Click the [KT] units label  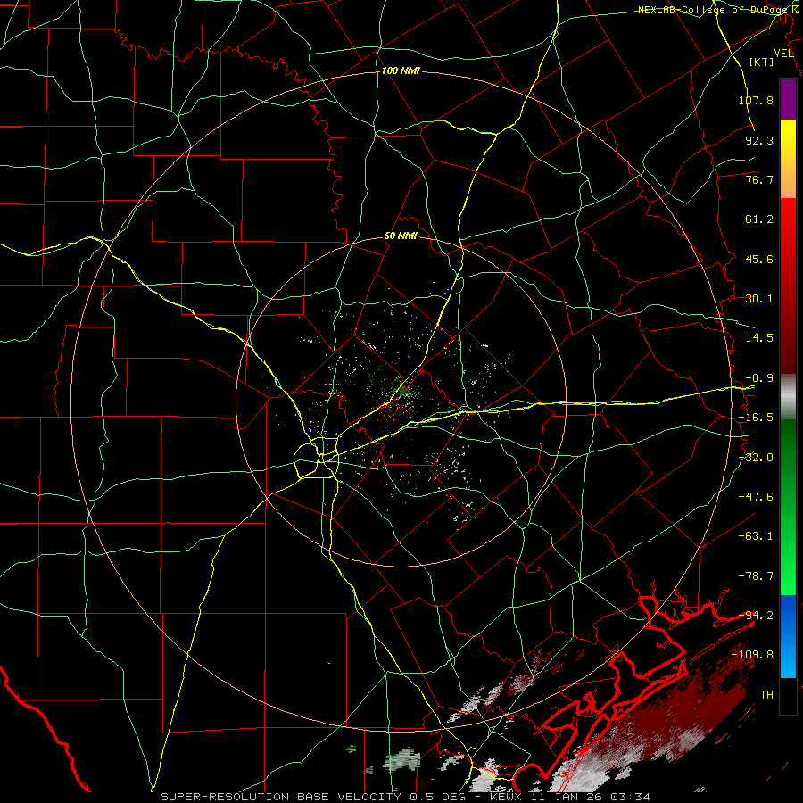coord(762,62)
